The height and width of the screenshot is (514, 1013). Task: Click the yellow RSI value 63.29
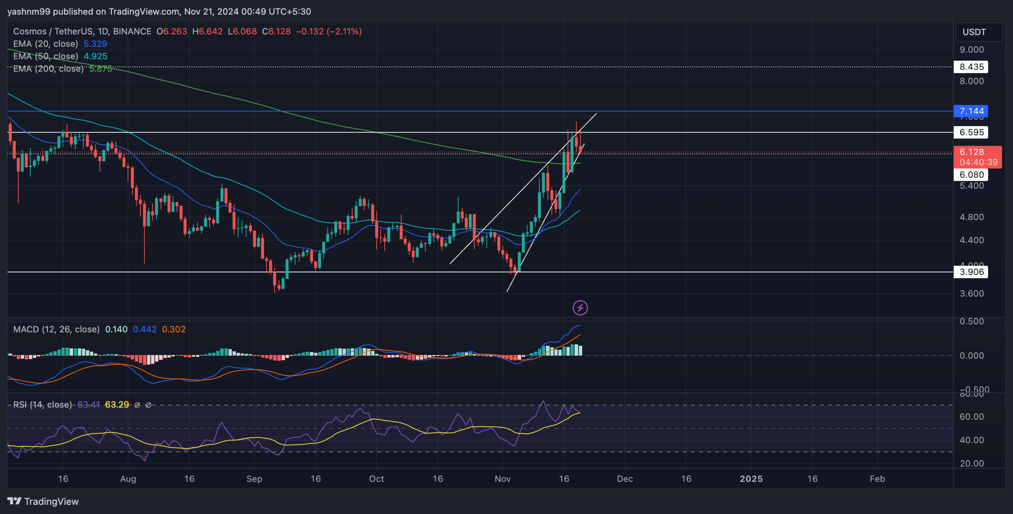[x=117, y=404]
